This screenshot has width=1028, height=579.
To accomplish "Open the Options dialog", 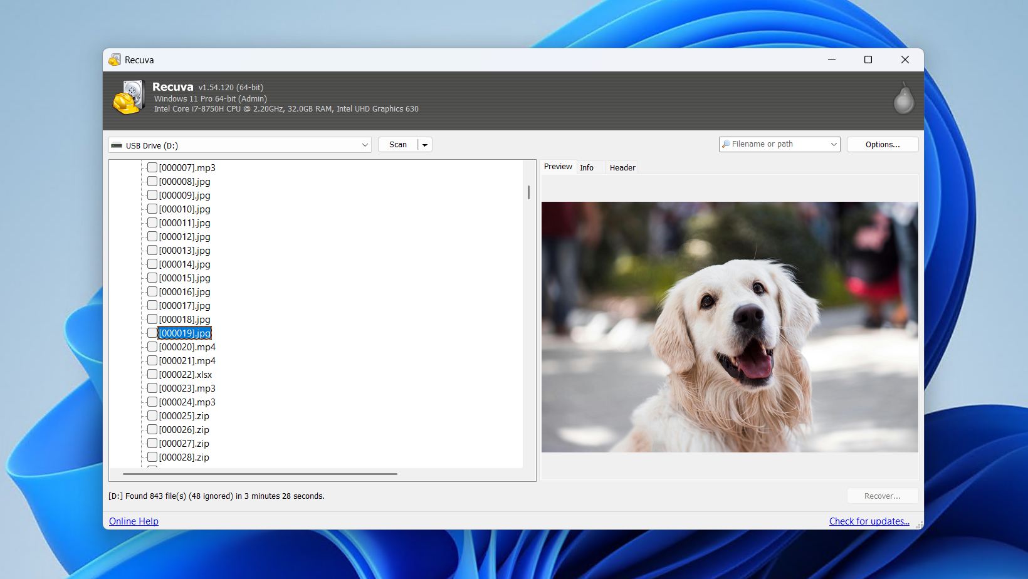I will point(882,143).
